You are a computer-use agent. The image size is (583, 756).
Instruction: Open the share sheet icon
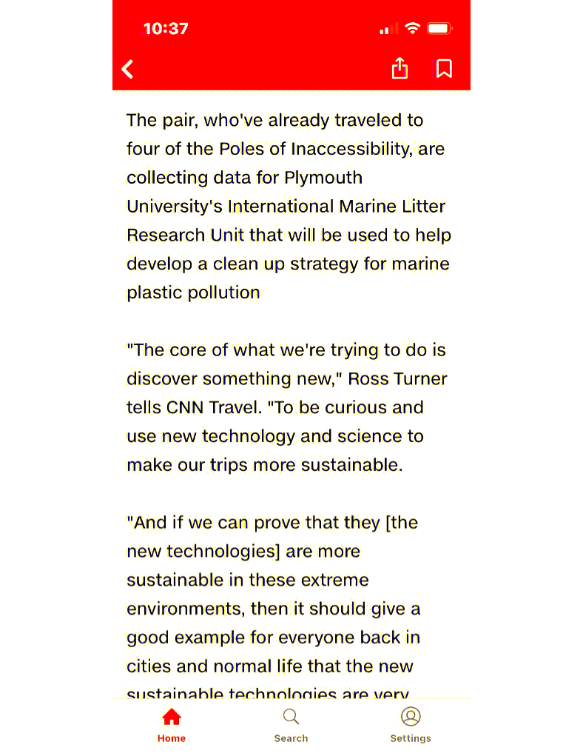tap(400, 68)
